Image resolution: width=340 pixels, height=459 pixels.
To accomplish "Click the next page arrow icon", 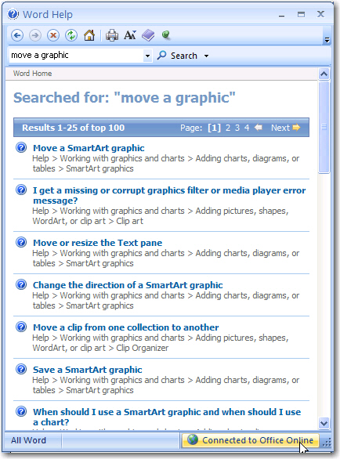I will pos(296,128).
